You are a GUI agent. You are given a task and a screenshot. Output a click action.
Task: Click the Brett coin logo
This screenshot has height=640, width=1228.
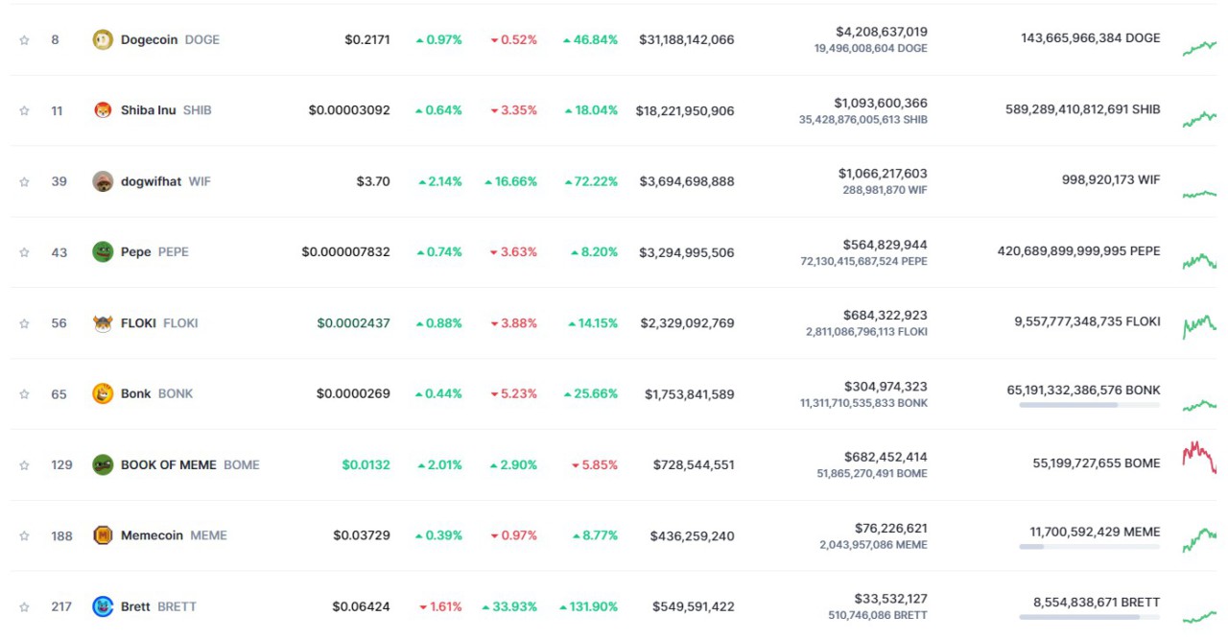pos(103,606)
